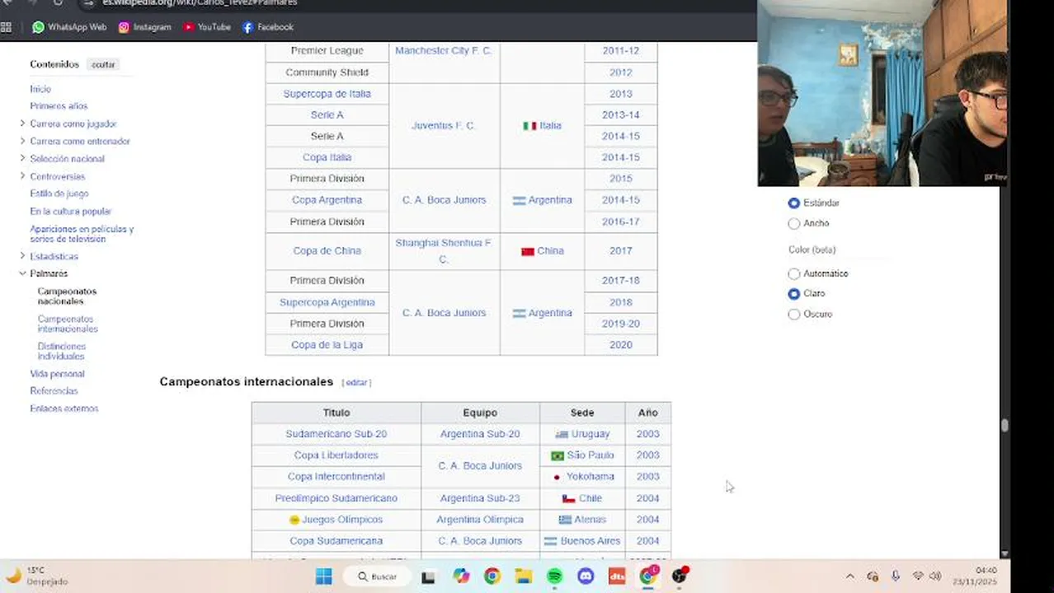Go to Primeros años in contents
Image resolution: width=1054 pixels, height=593 pixels.
pyautogui.click(x=59, y=106)
